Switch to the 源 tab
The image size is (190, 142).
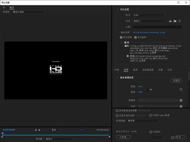click(x=4, y=7)
